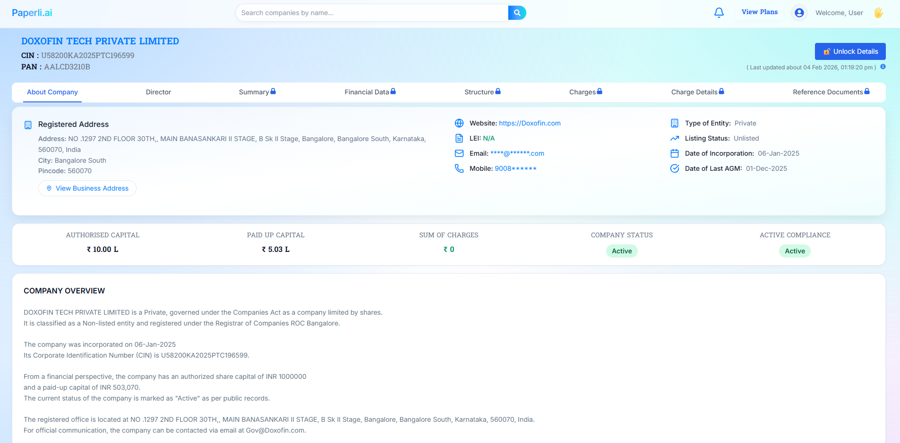Click the View Business Address button
This screenshot has height=443, width=900.
[87, 188]
